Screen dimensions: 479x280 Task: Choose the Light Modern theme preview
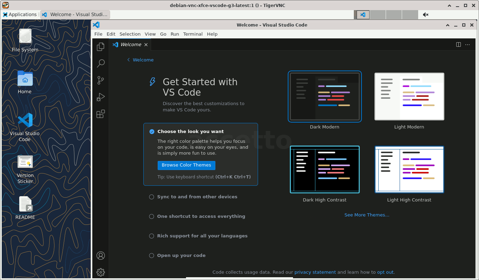click(409, 97)
